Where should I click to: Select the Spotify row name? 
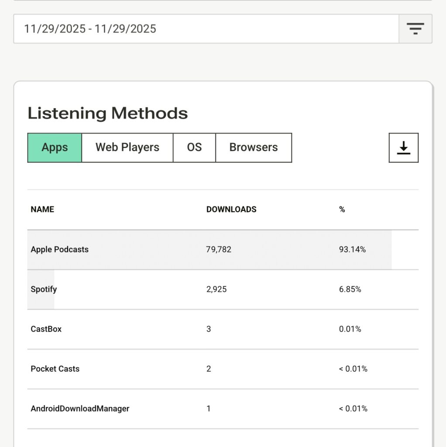pyautogui.click(x=44, y=289)
